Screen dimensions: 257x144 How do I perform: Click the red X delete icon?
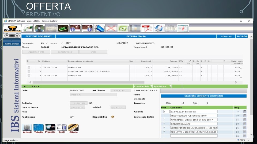[x=111, y=29]
